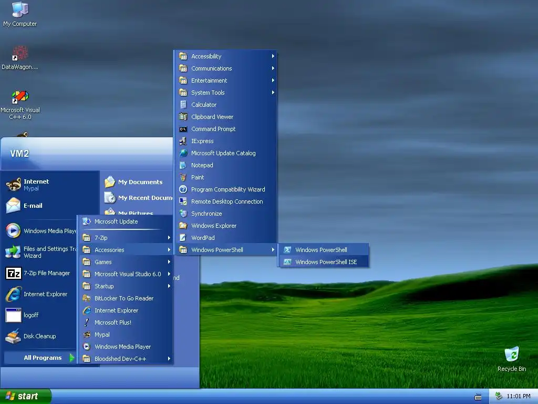The height and width of the screenshot is (404, 538).
Task: Click the Start button
Action: pos(25,396)
